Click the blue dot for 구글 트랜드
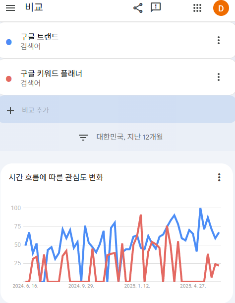 [9, 42]
